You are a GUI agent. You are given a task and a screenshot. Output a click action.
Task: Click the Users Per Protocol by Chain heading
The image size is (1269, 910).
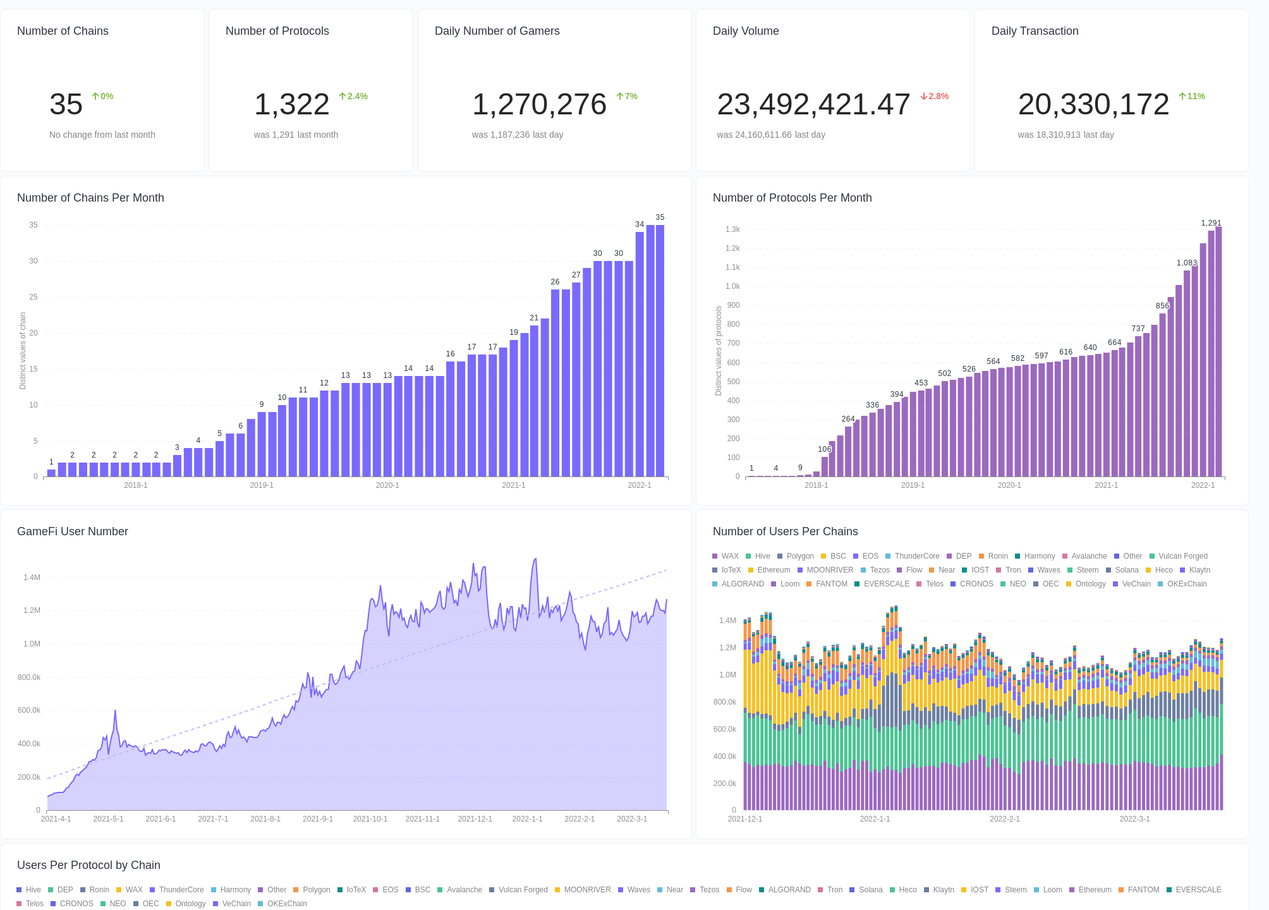[88, 865]
